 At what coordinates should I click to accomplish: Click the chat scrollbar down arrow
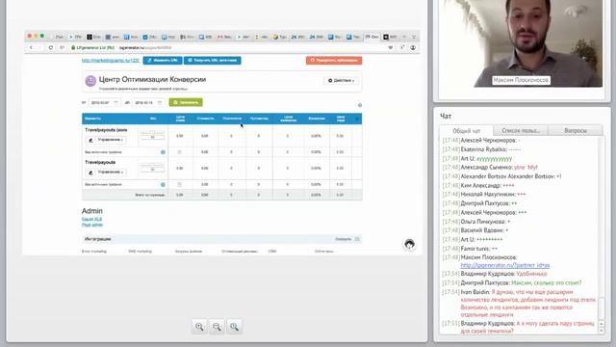coord(602,332)
